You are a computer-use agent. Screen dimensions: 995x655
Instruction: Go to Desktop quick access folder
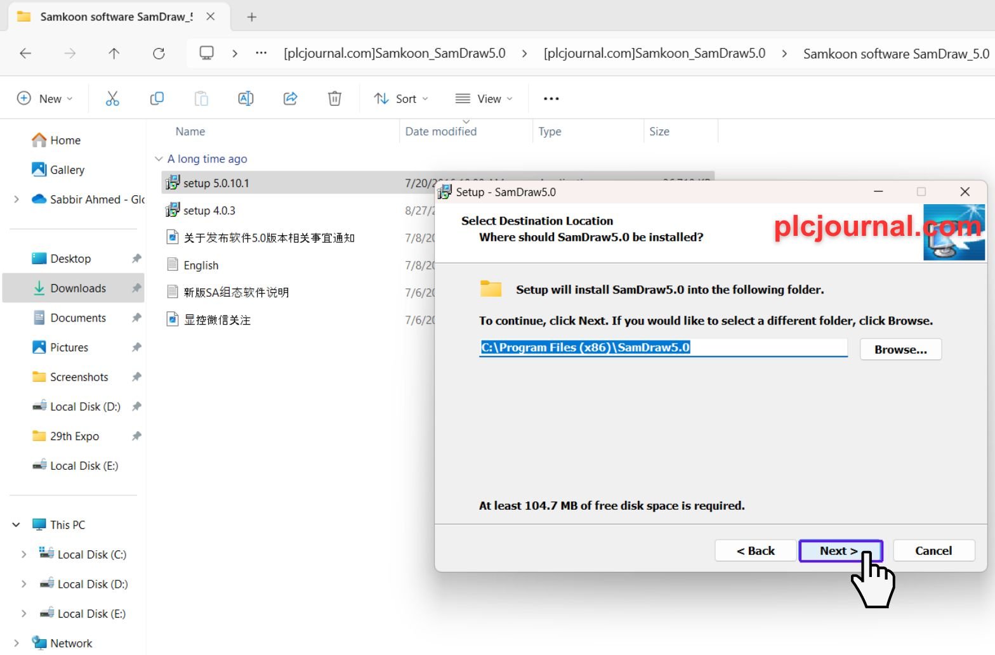pyautogui.click(x=61, y=259)
